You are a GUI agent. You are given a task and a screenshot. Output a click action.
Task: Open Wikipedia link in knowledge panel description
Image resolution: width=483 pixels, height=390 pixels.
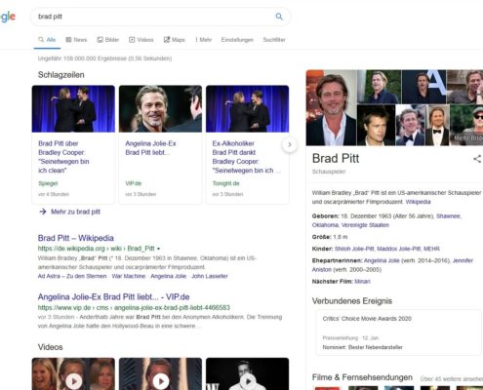click(x=418, y=202)
